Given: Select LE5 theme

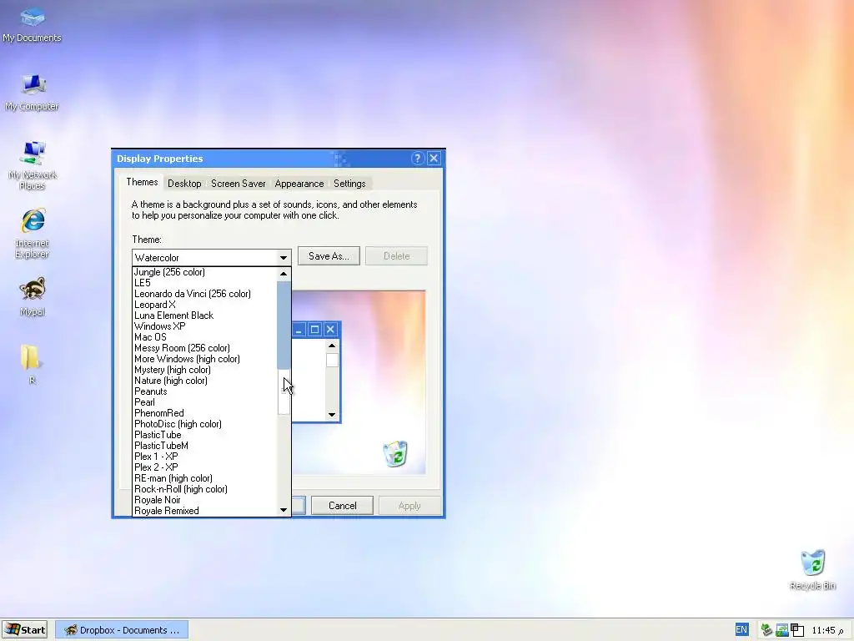Looking at the screenshot, I should pyautogui.click(x=205, y=283).
